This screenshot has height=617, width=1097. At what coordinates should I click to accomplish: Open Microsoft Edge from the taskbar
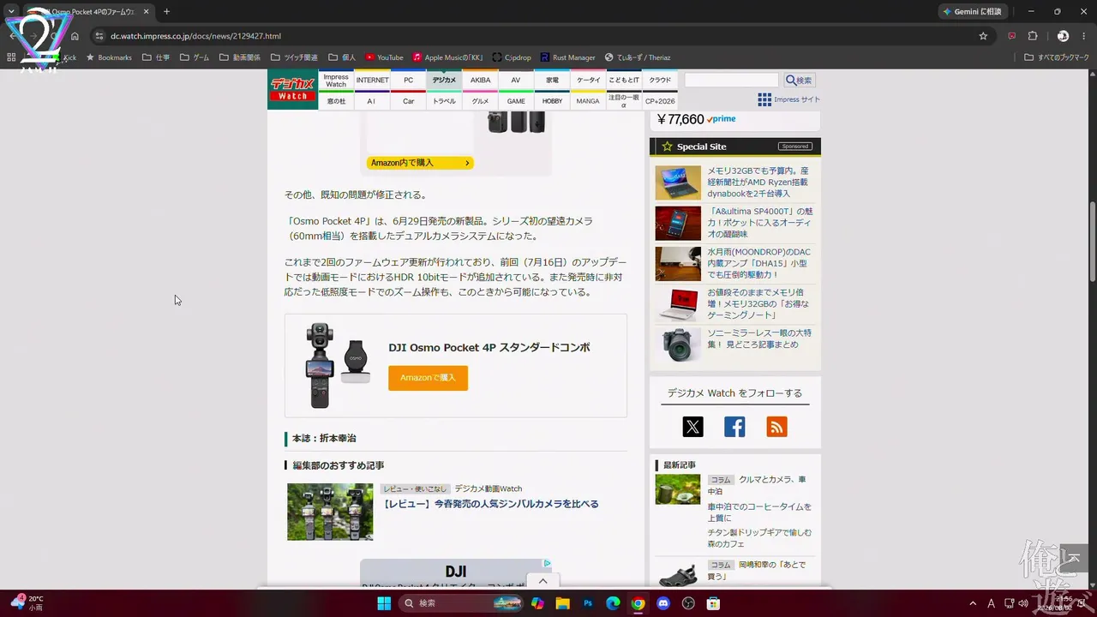coord(613,603)
